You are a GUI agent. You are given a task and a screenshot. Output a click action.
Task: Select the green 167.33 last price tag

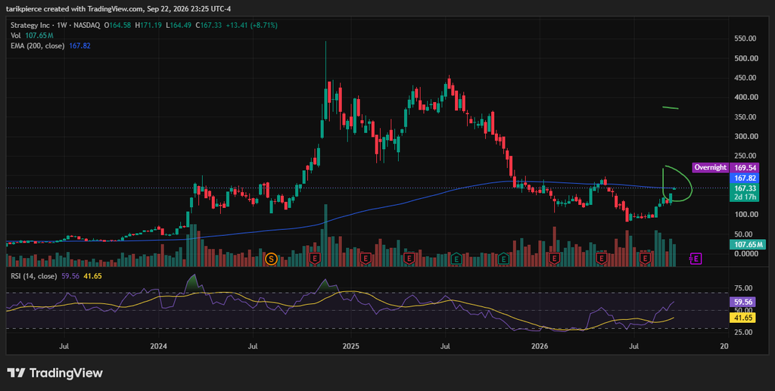744,188
